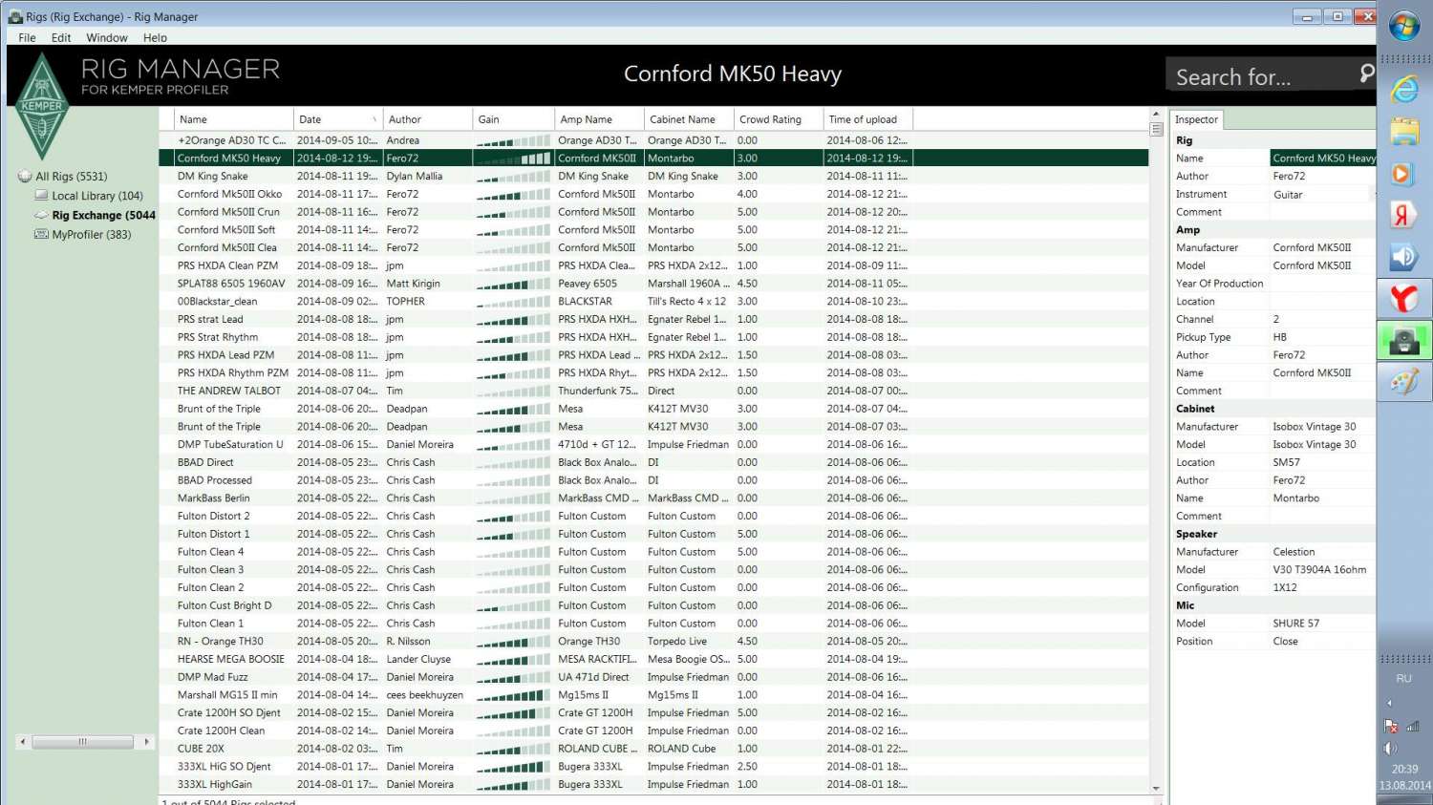Click the Rig Name field Cornford MK50 Heavy
Image resolution: width=1433 pixels, height=805 pixels.
(x=1323, y=159)
